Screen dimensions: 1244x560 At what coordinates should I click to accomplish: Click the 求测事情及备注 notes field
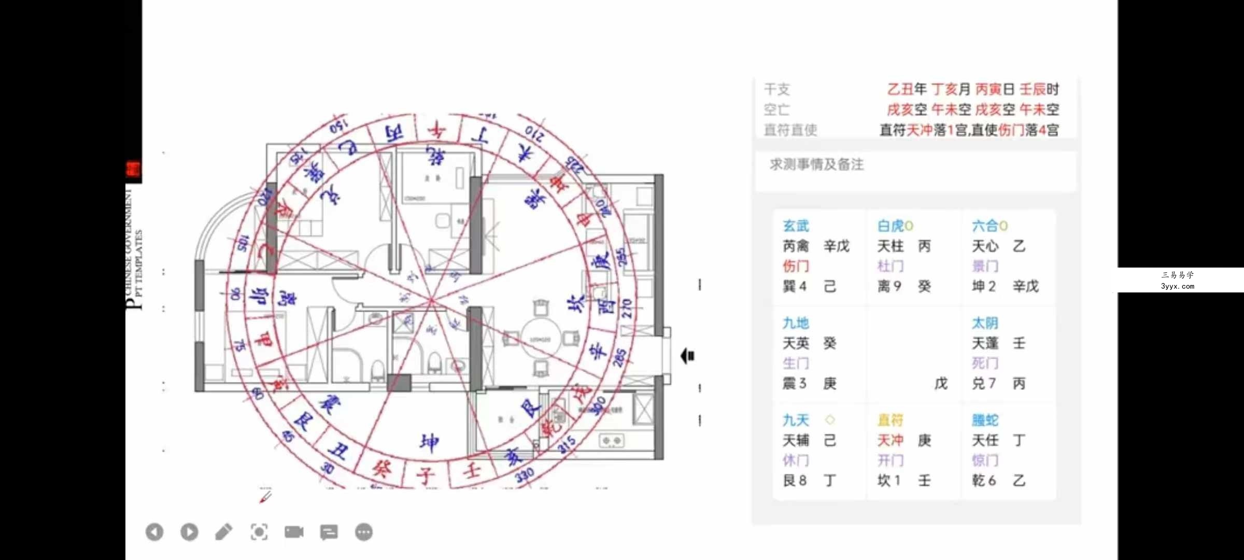[x=916, y=171]
